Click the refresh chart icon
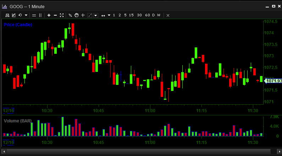This screenshot has height=156, width=282. [20, 15]
